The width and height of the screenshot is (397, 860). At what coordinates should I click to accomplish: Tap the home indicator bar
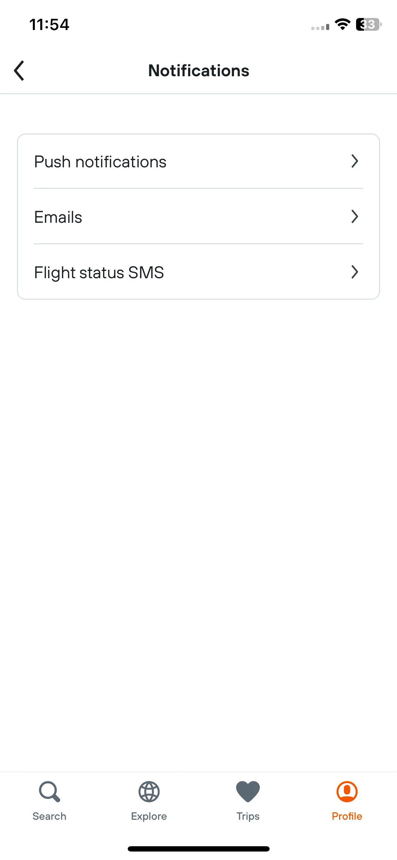click(199, 849)
